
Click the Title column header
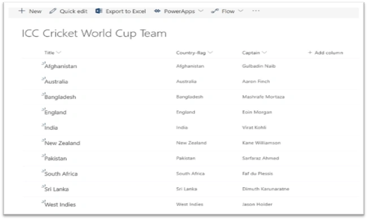click(49, 53)
